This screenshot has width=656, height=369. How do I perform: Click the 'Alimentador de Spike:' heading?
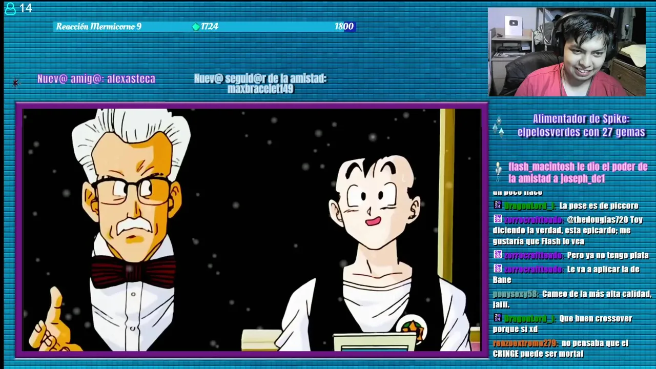[581, 119]
